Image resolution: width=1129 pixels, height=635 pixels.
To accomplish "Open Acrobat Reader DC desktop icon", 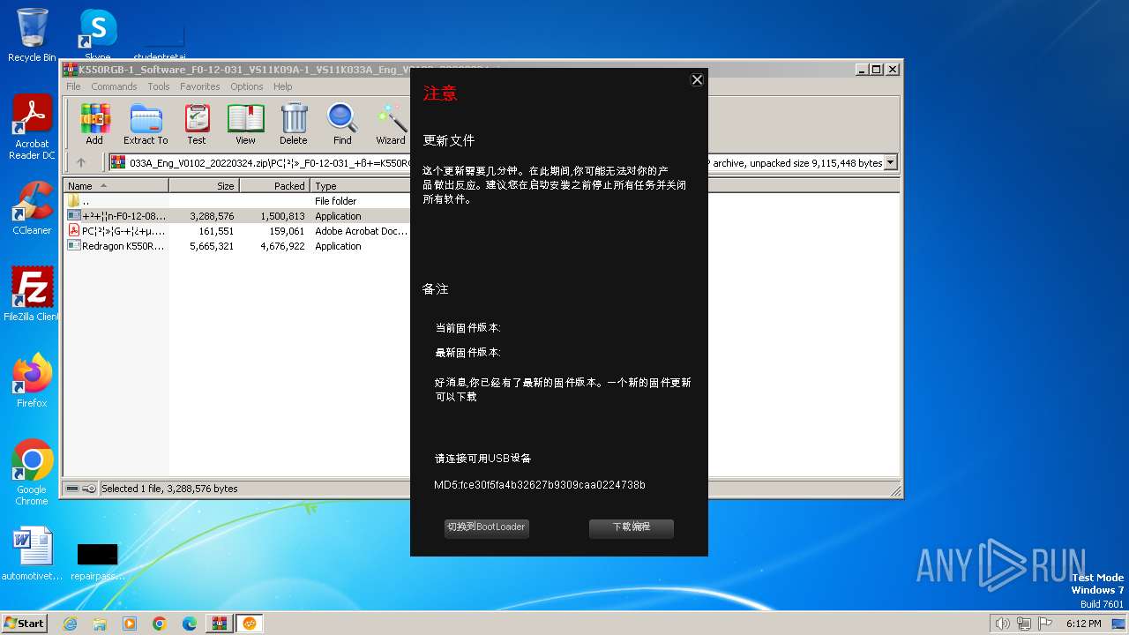I will pyautogui.click(x=32, y=128).
